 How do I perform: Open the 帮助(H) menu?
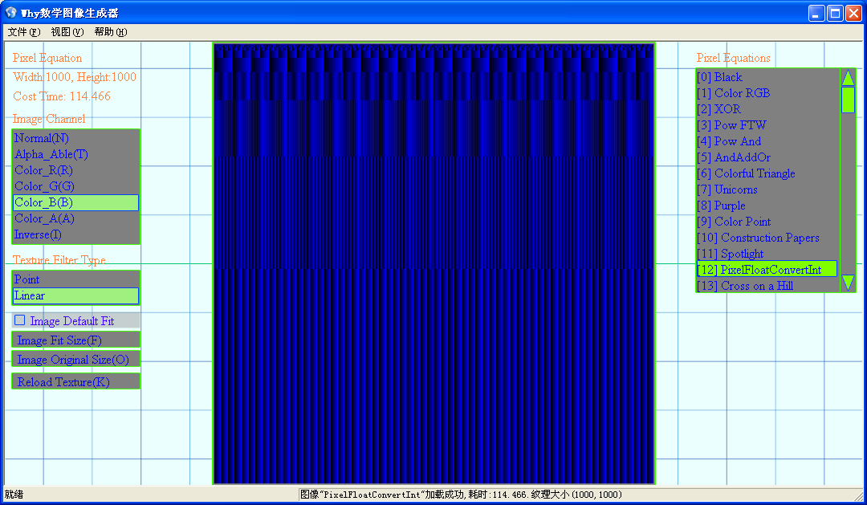click(111, 32)
